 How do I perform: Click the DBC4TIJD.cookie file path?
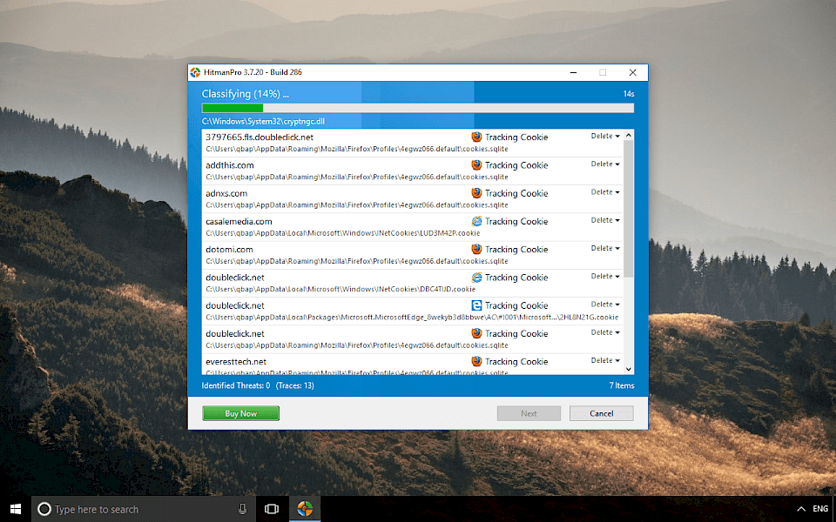tap(340, 289)
